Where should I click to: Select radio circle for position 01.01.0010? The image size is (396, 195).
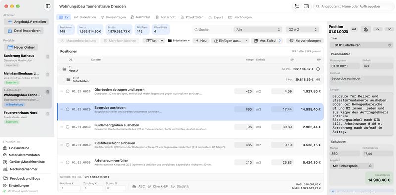point(67,91)
